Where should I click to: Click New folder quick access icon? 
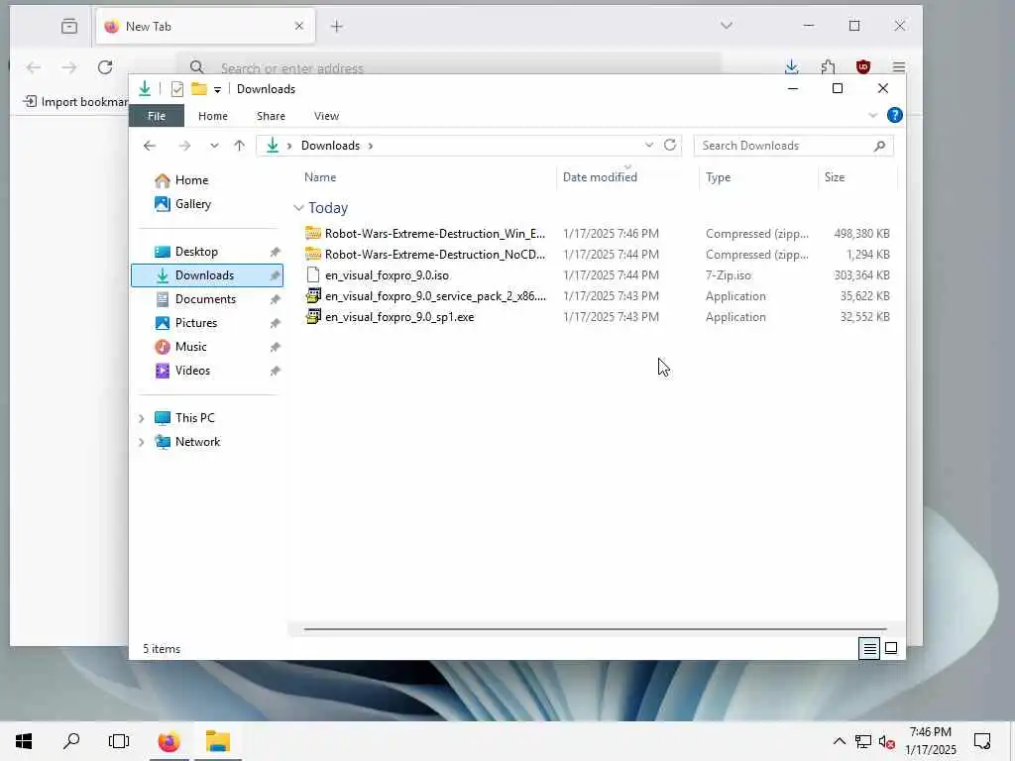pos(198,88)
